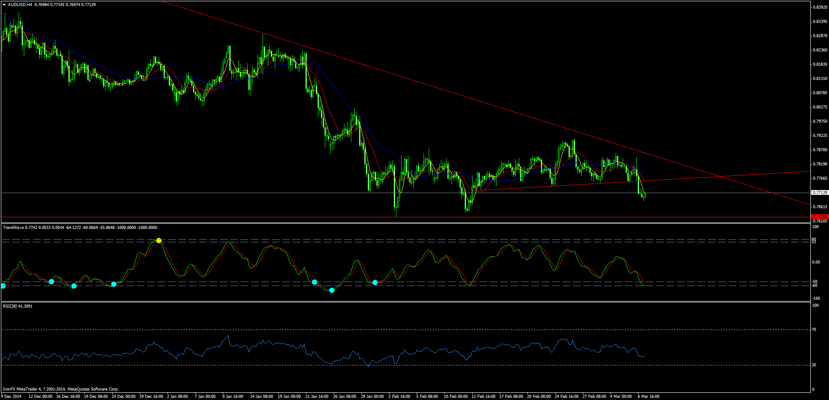Click the 4 Mar 00:00 time label
The image size is (829, 400).
click(621, 397)
